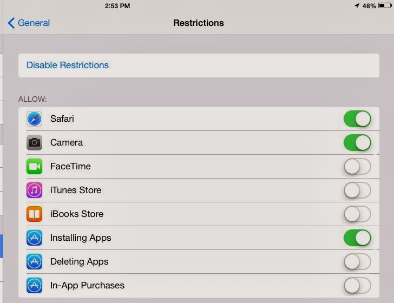Tap the Installing Apps store icon
This screenshot has height=303, width=394.
tap(35, 238)
